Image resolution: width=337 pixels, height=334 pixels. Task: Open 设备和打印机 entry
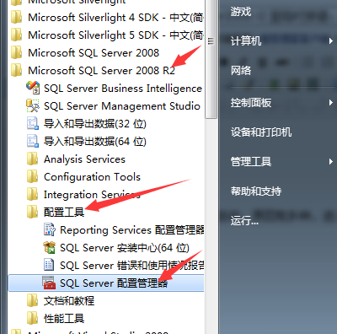(261, 132)
